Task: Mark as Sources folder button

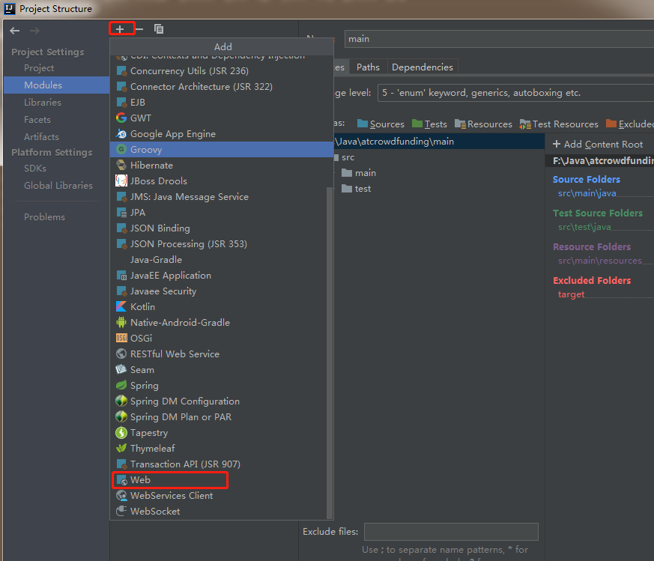Action: tap(381, 124)
